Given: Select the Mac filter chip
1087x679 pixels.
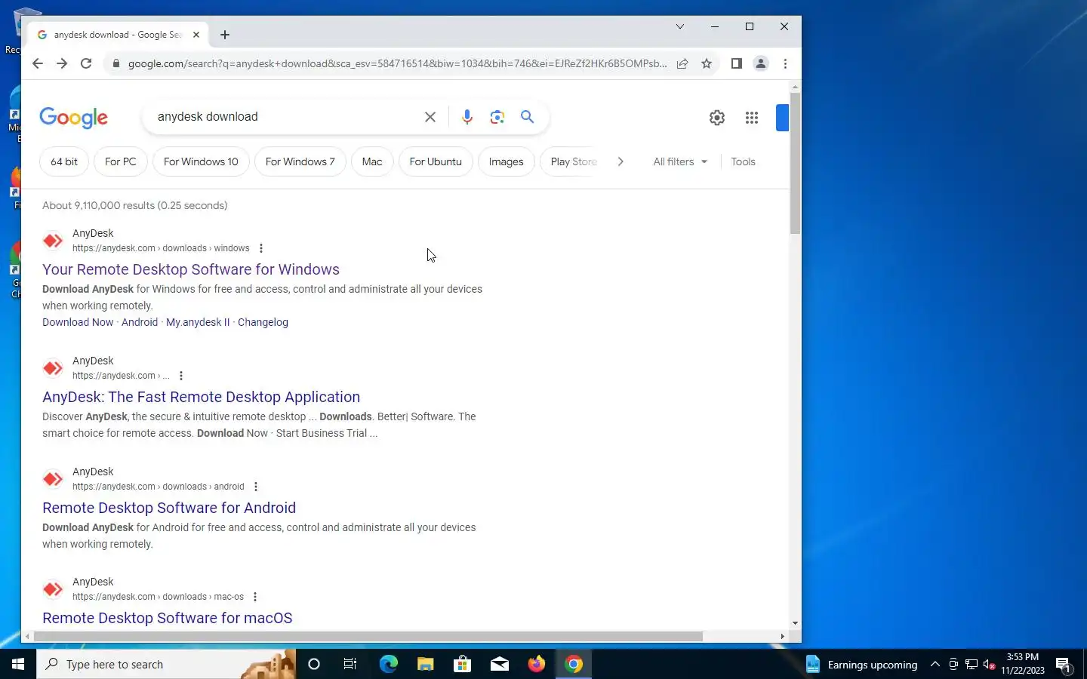Looking at the screenshot, I should click(372, 161).
